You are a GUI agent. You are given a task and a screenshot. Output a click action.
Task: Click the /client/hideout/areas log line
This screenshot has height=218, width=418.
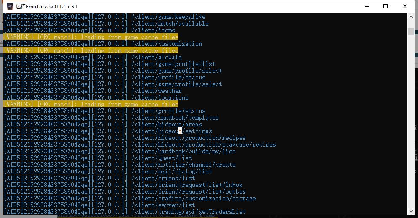(x=103, y=124)
